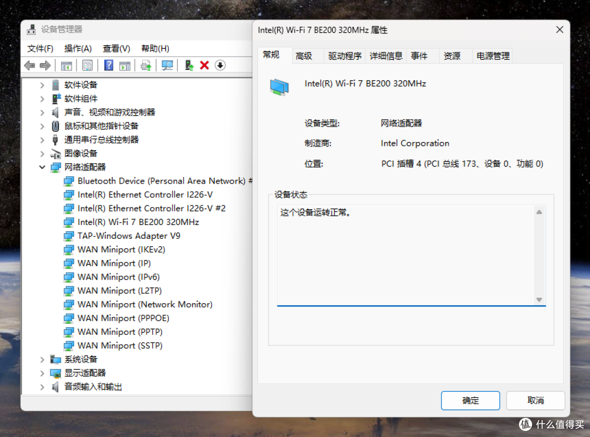This screenshot has width=590, height=437.
Task: Expand 声音、视频和游戏控制器 node
Action: 42,113
